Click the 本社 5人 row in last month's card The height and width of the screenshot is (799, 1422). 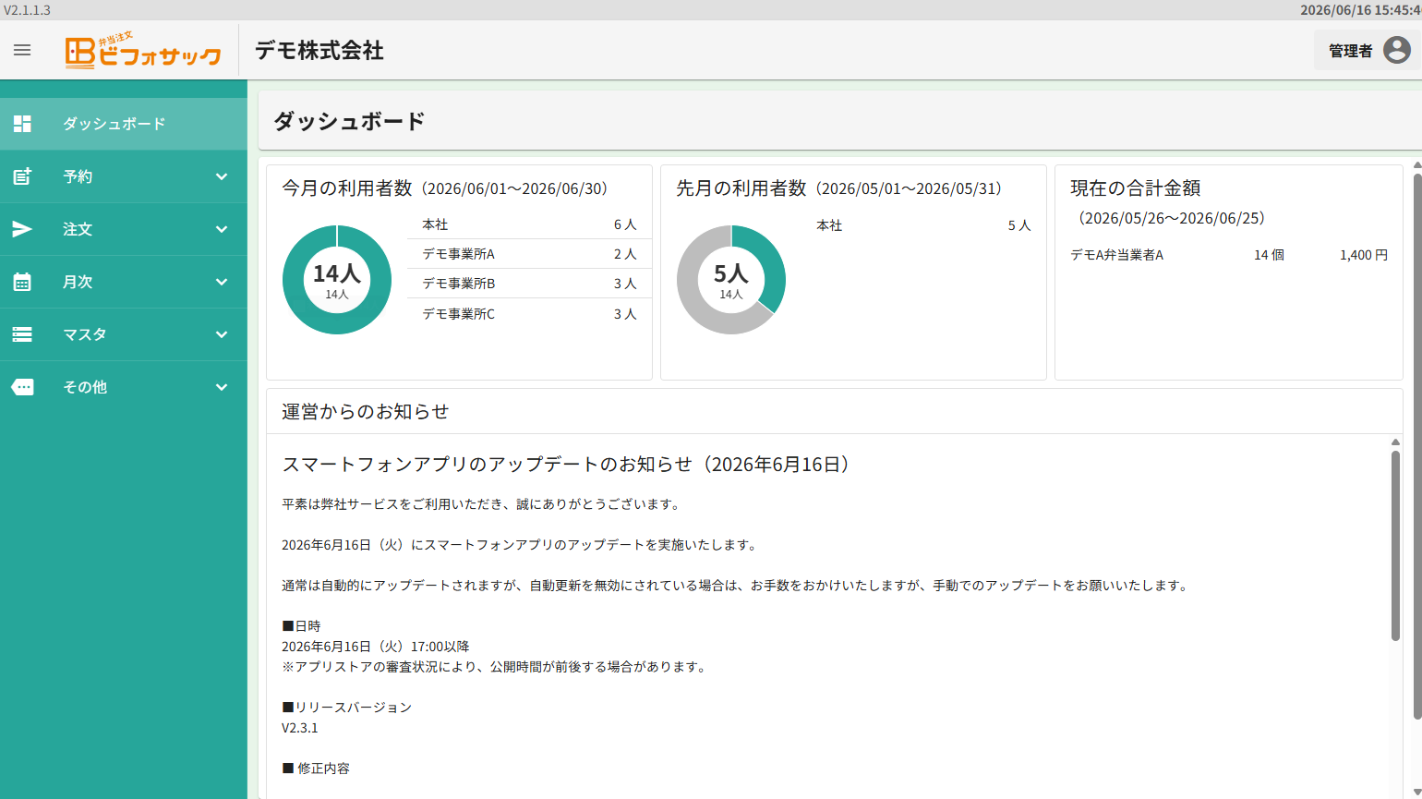point(923,225)
